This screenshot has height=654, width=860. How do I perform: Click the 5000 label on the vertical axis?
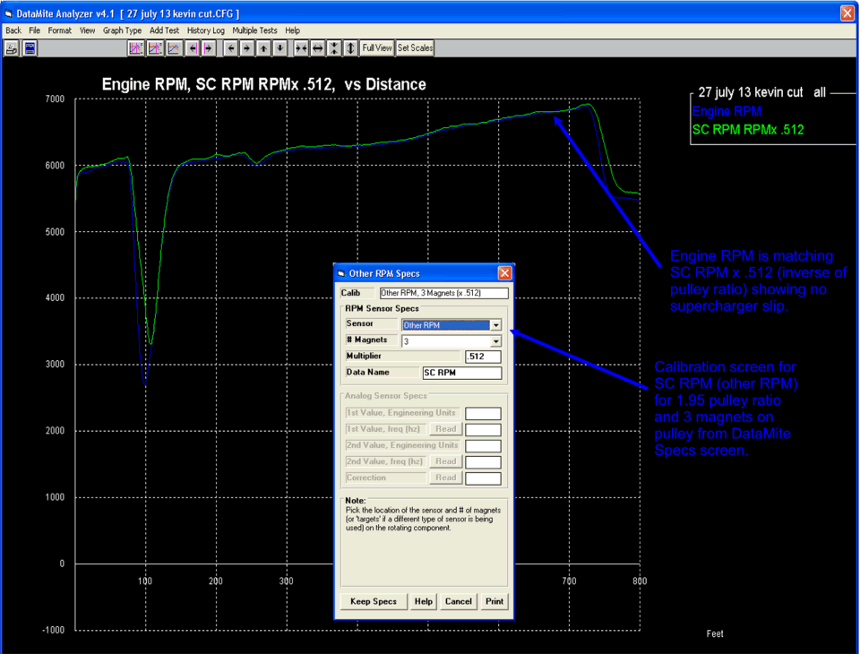click(x=55, y=232)
